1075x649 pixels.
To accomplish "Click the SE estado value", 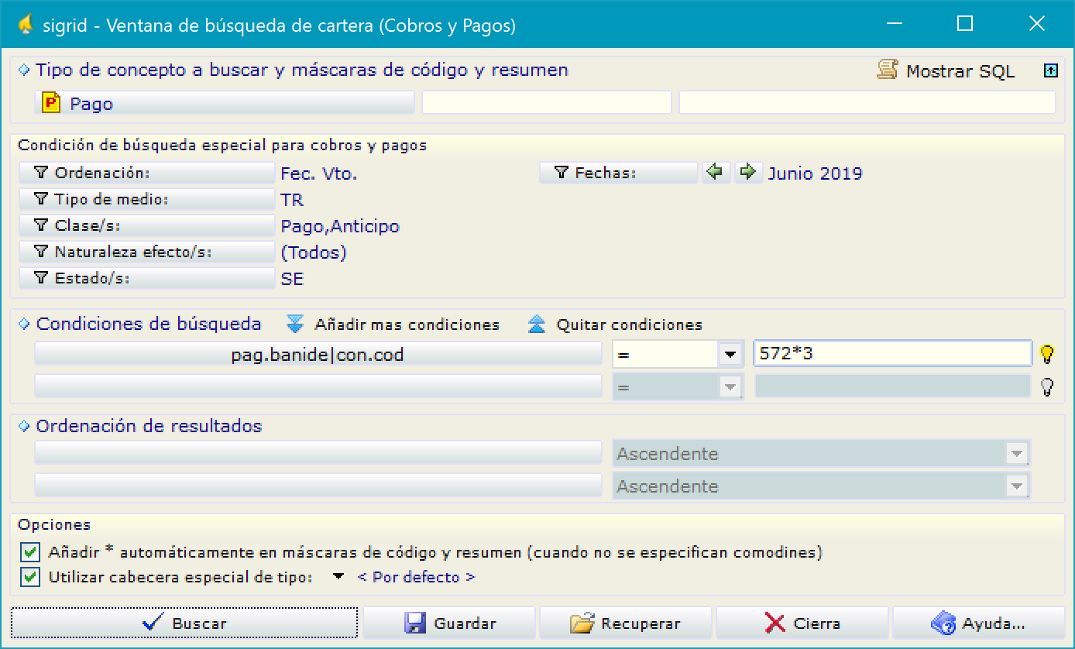I will pos(292,279).
